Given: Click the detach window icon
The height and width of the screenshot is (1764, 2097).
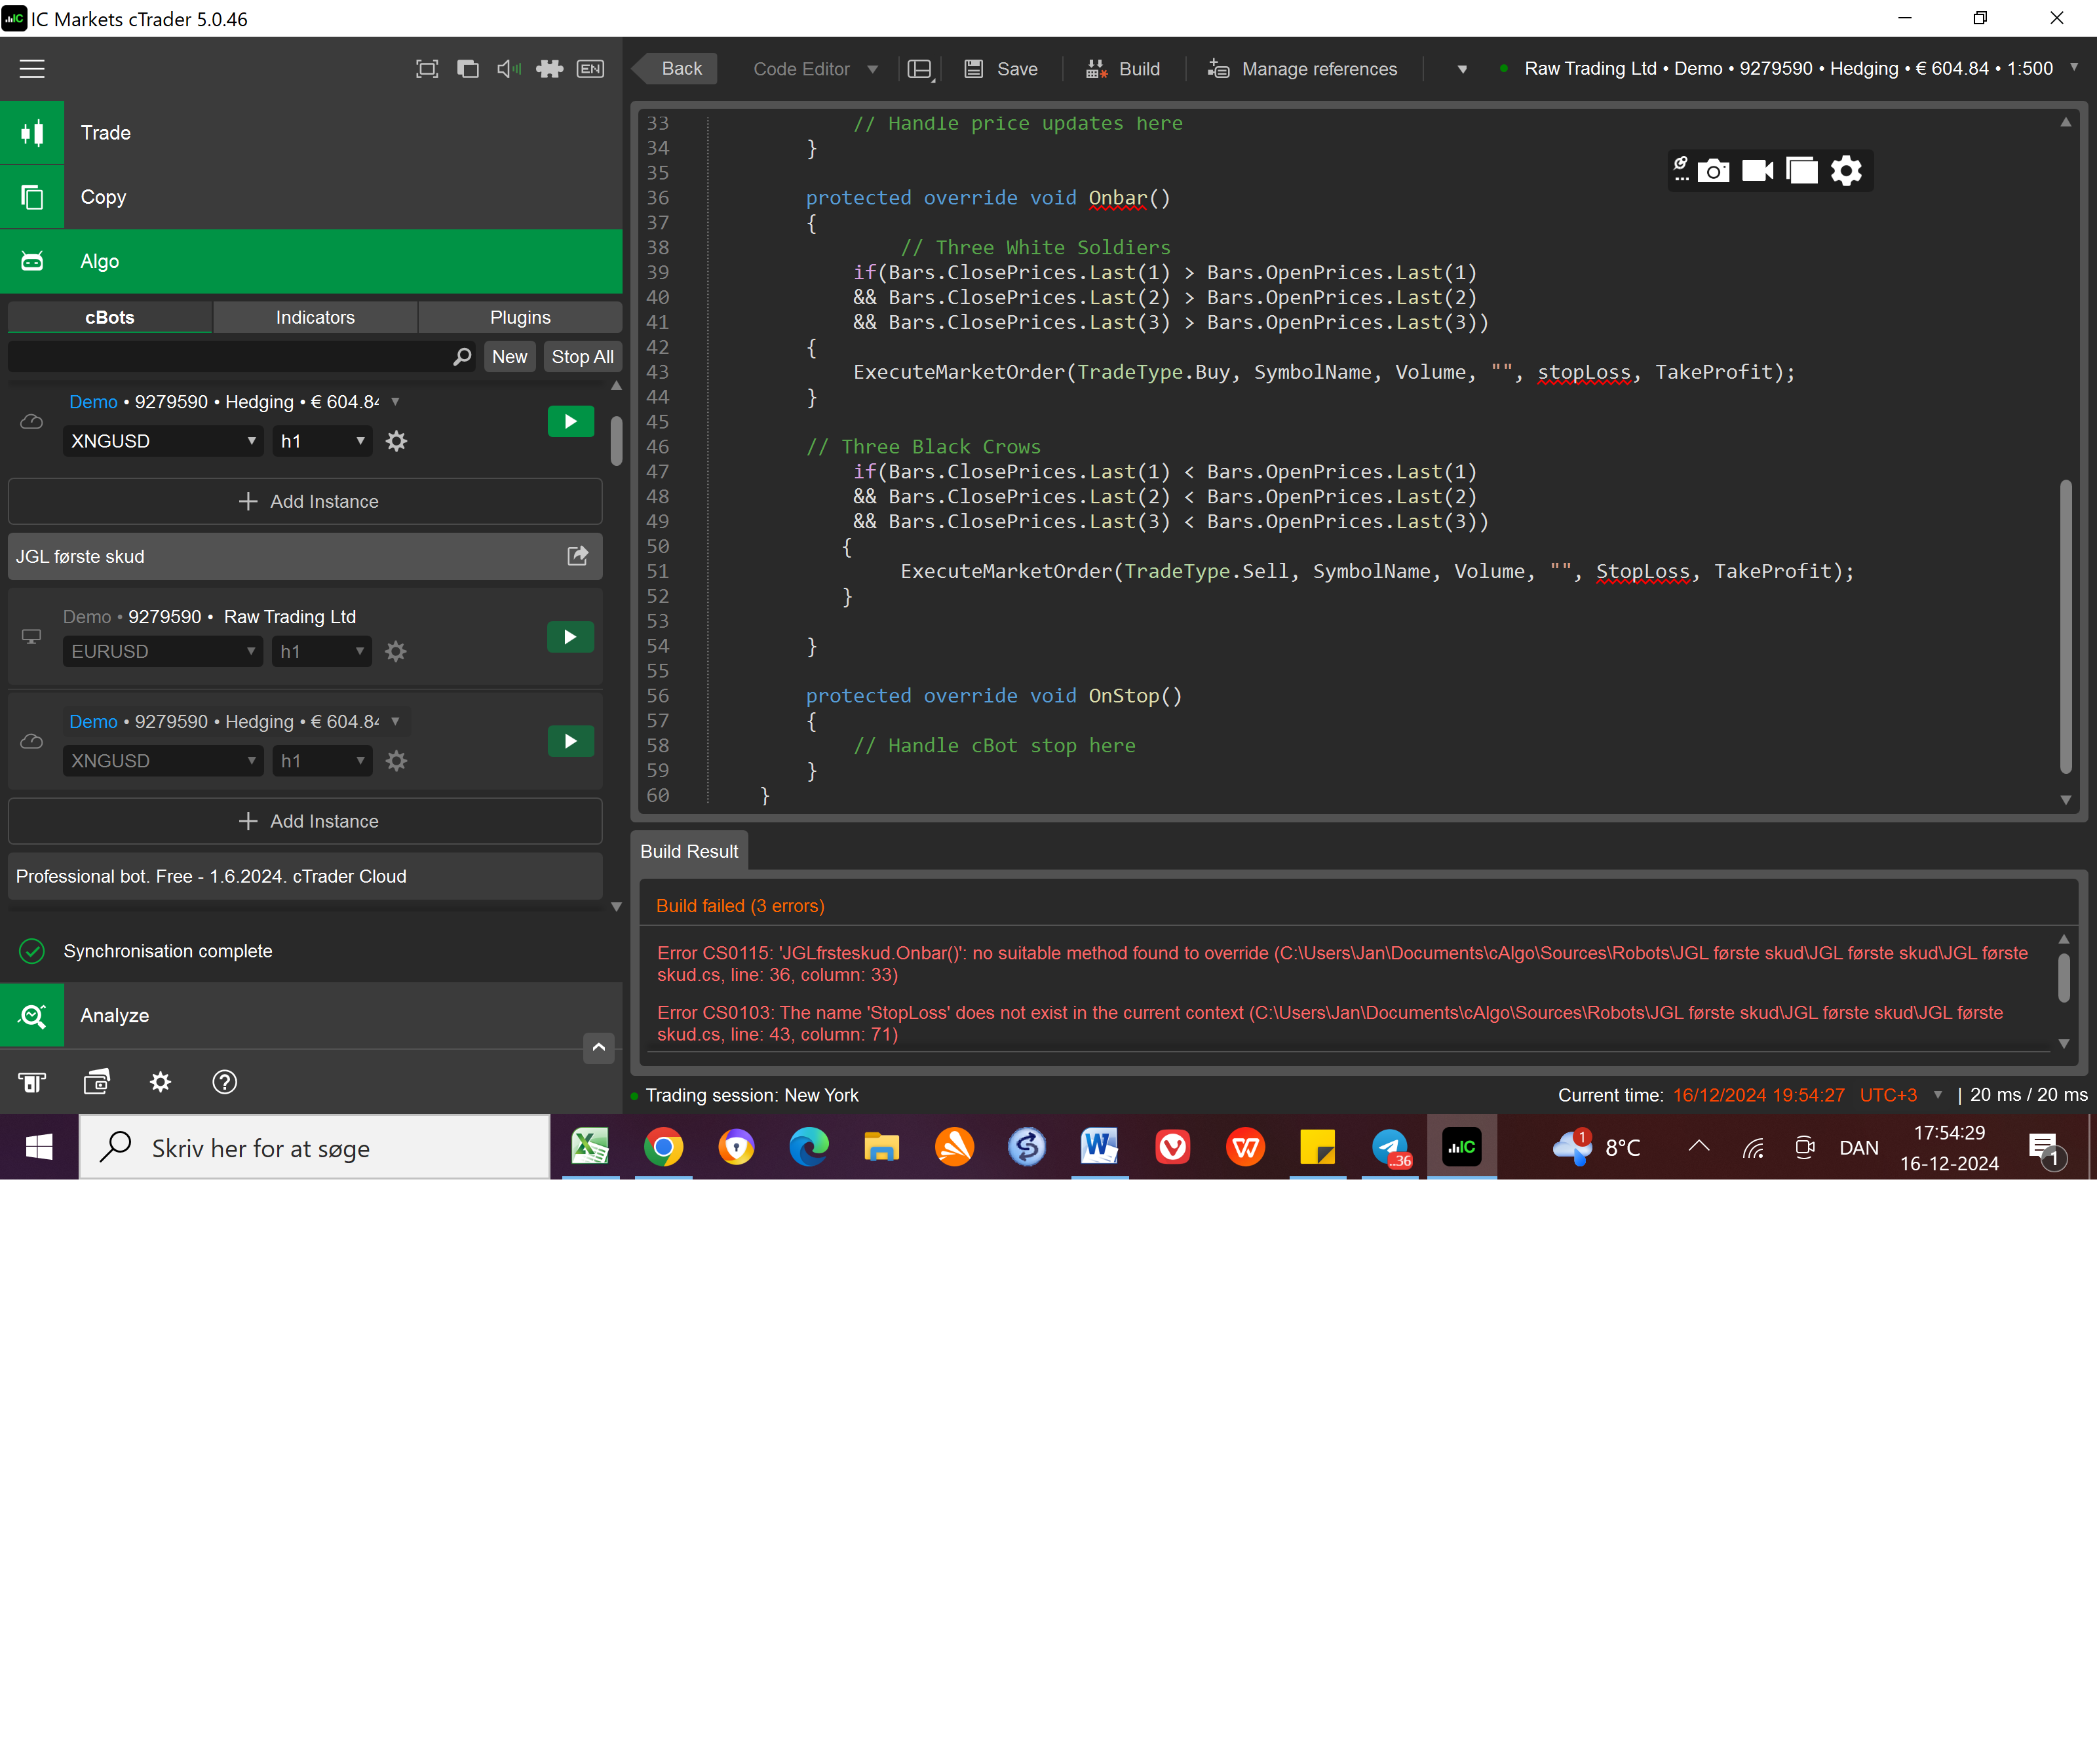Looking at the screenshot, I should click(468, 69).
